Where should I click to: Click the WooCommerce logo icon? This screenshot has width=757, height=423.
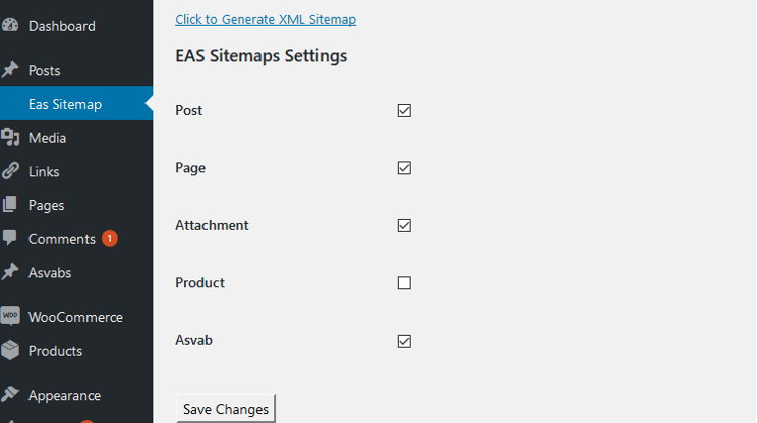pos(10,317)
